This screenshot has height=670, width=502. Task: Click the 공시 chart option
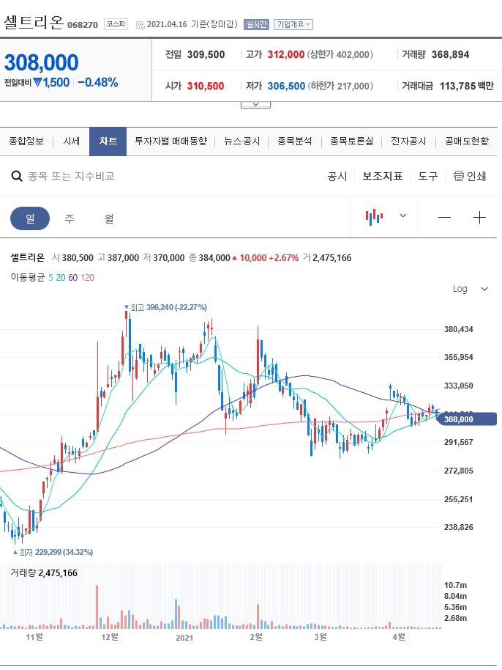pyautogui.click(x=337, y=176)
